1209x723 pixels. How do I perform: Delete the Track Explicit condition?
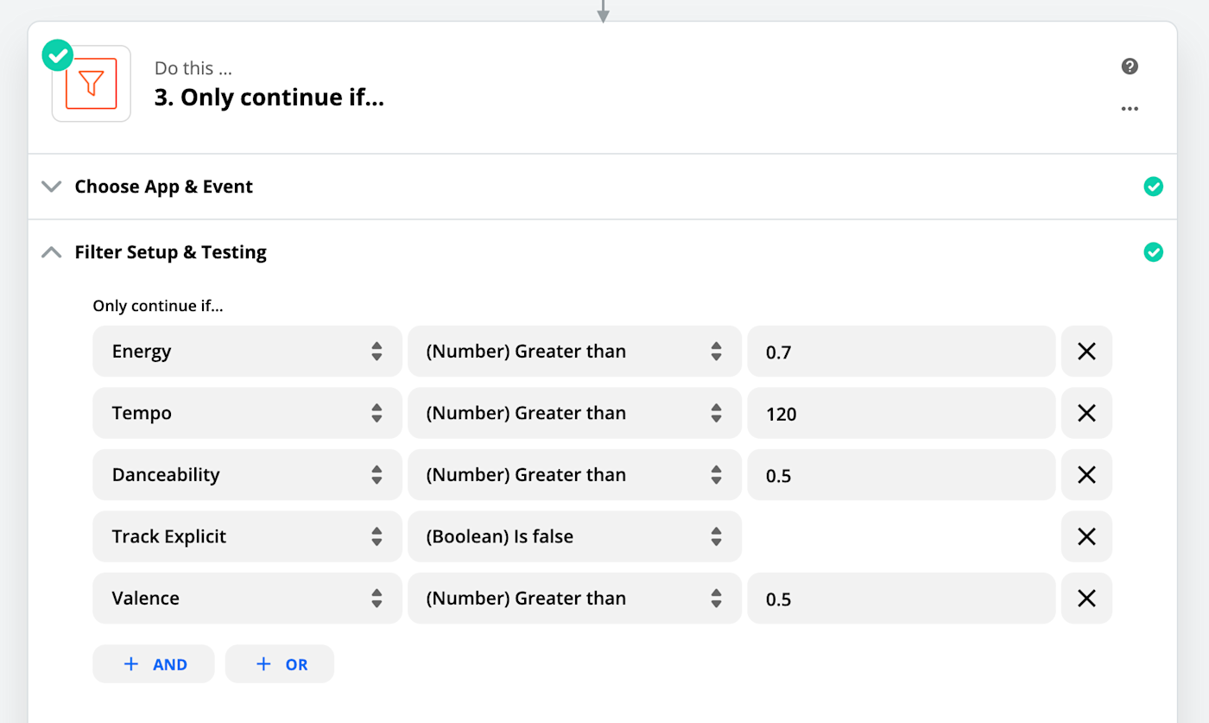tap(1086, 536)
